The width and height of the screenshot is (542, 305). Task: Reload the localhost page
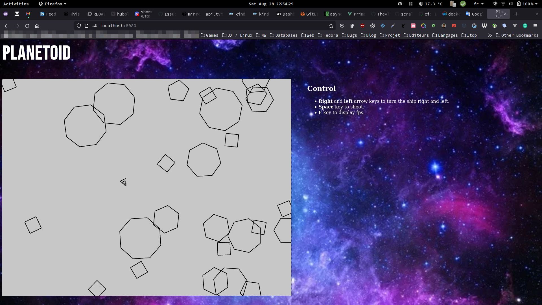point(27,26)
